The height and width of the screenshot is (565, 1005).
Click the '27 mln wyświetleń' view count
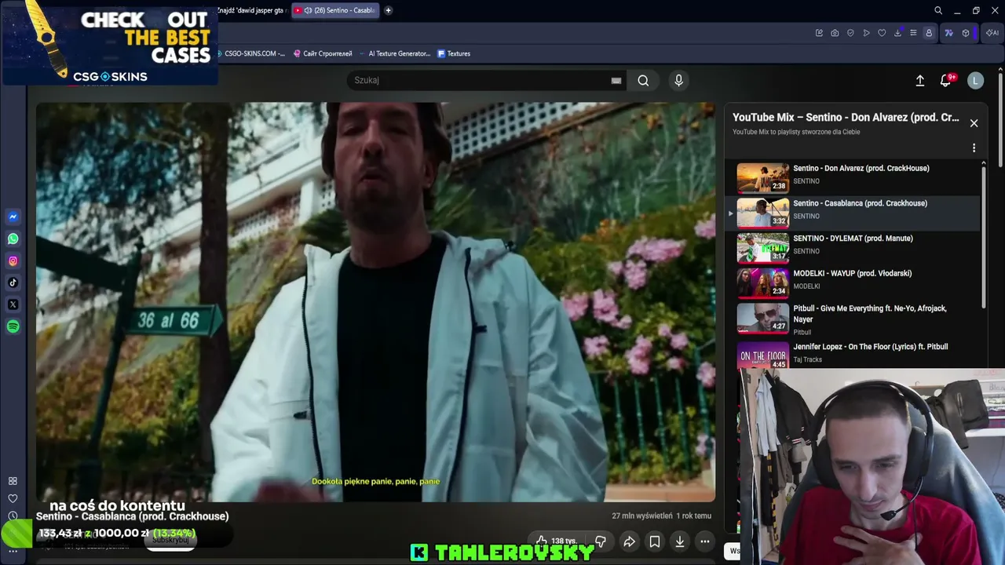pos(642,516)
